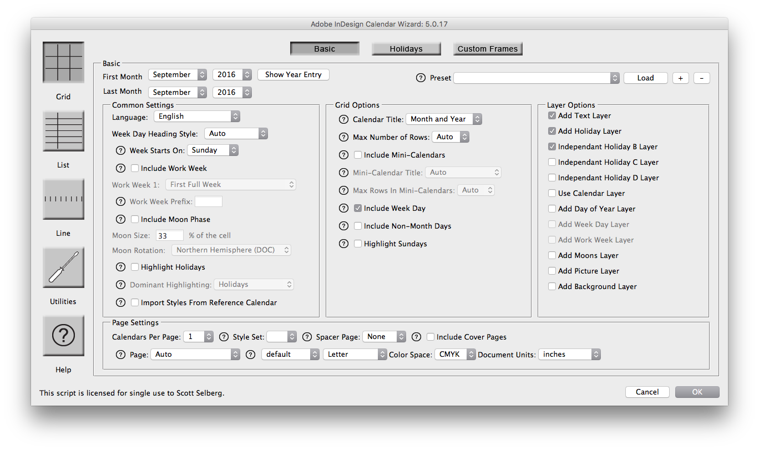Click help icon beside Mini-Calendar Title

(x=343, y=173)
